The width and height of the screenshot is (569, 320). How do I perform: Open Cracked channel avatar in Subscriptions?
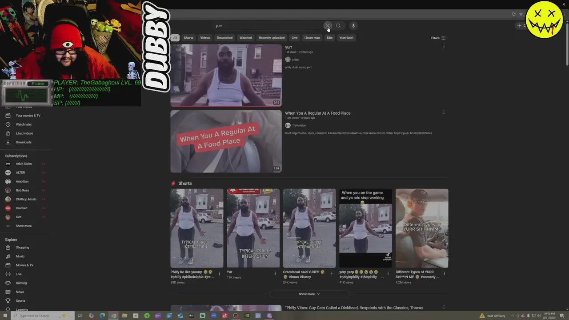tap(8, 208)
